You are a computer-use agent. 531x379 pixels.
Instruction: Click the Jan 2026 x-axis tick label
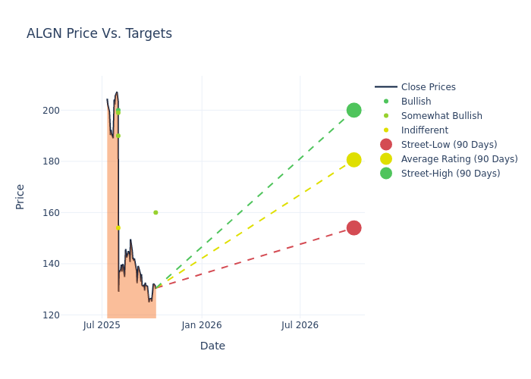coord(202,325)
